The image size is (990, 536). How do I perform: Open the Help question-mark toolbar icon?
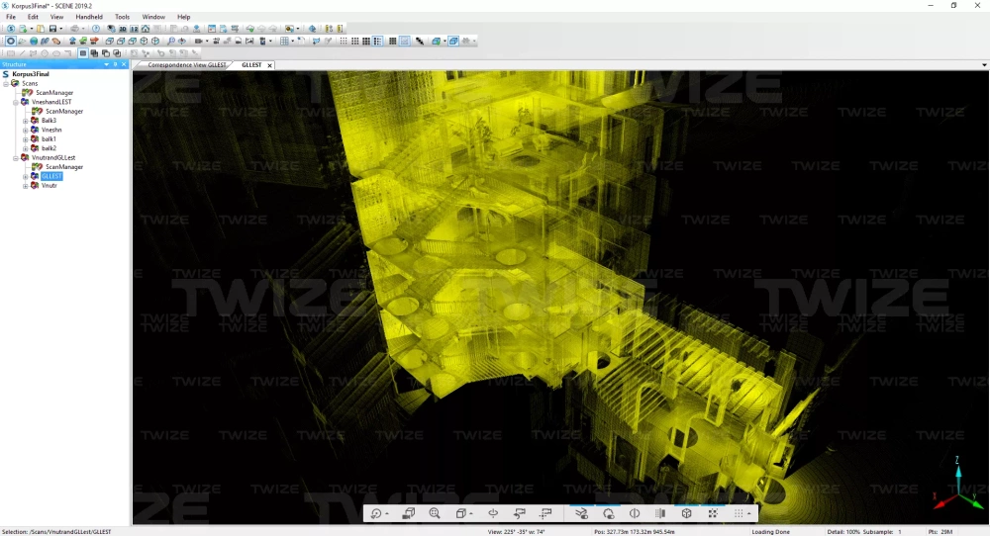(96, 29)
